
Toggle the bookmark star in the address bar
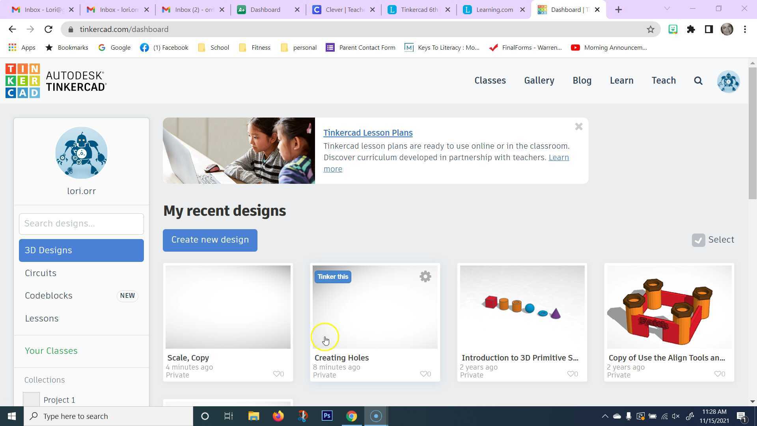coord(651,29)
